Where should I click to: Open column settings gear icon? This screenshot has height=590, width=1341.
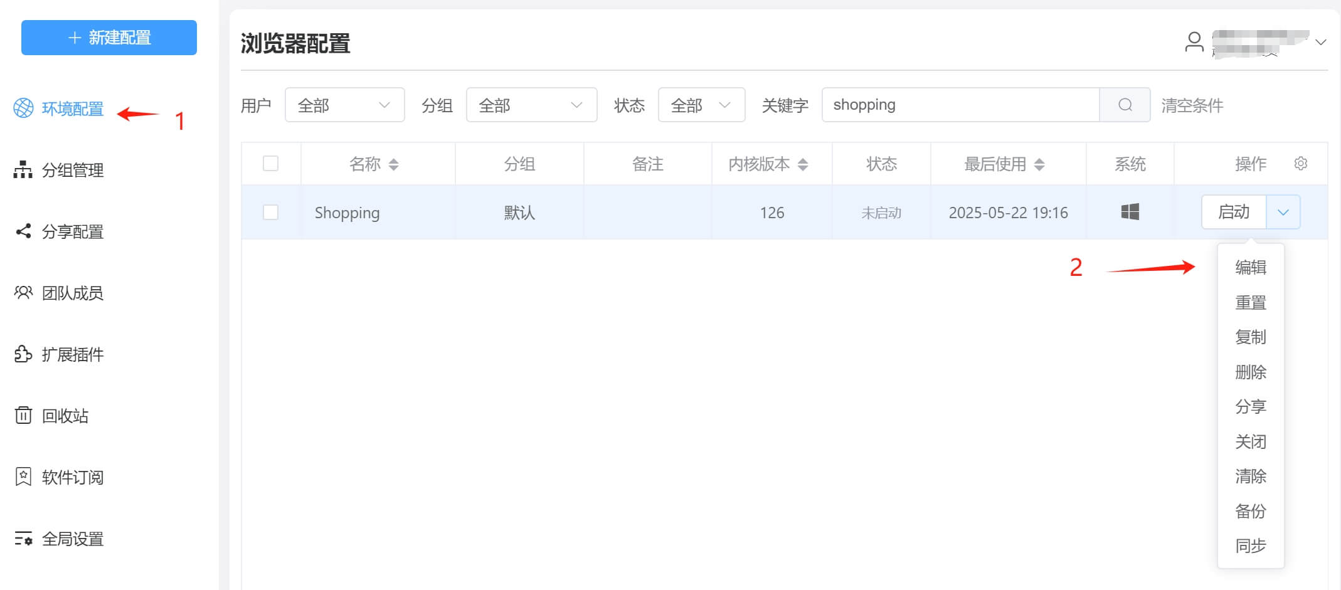(1300, 164)
